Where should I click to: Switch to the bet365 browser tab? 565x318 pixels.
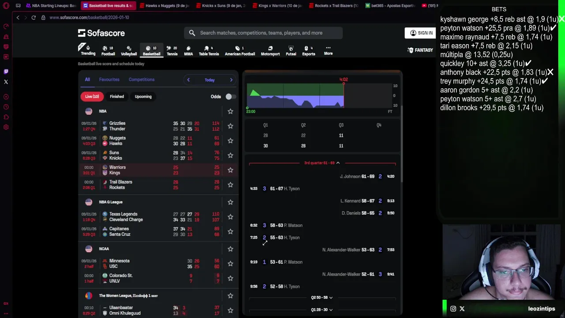click(x=391, y=5)
